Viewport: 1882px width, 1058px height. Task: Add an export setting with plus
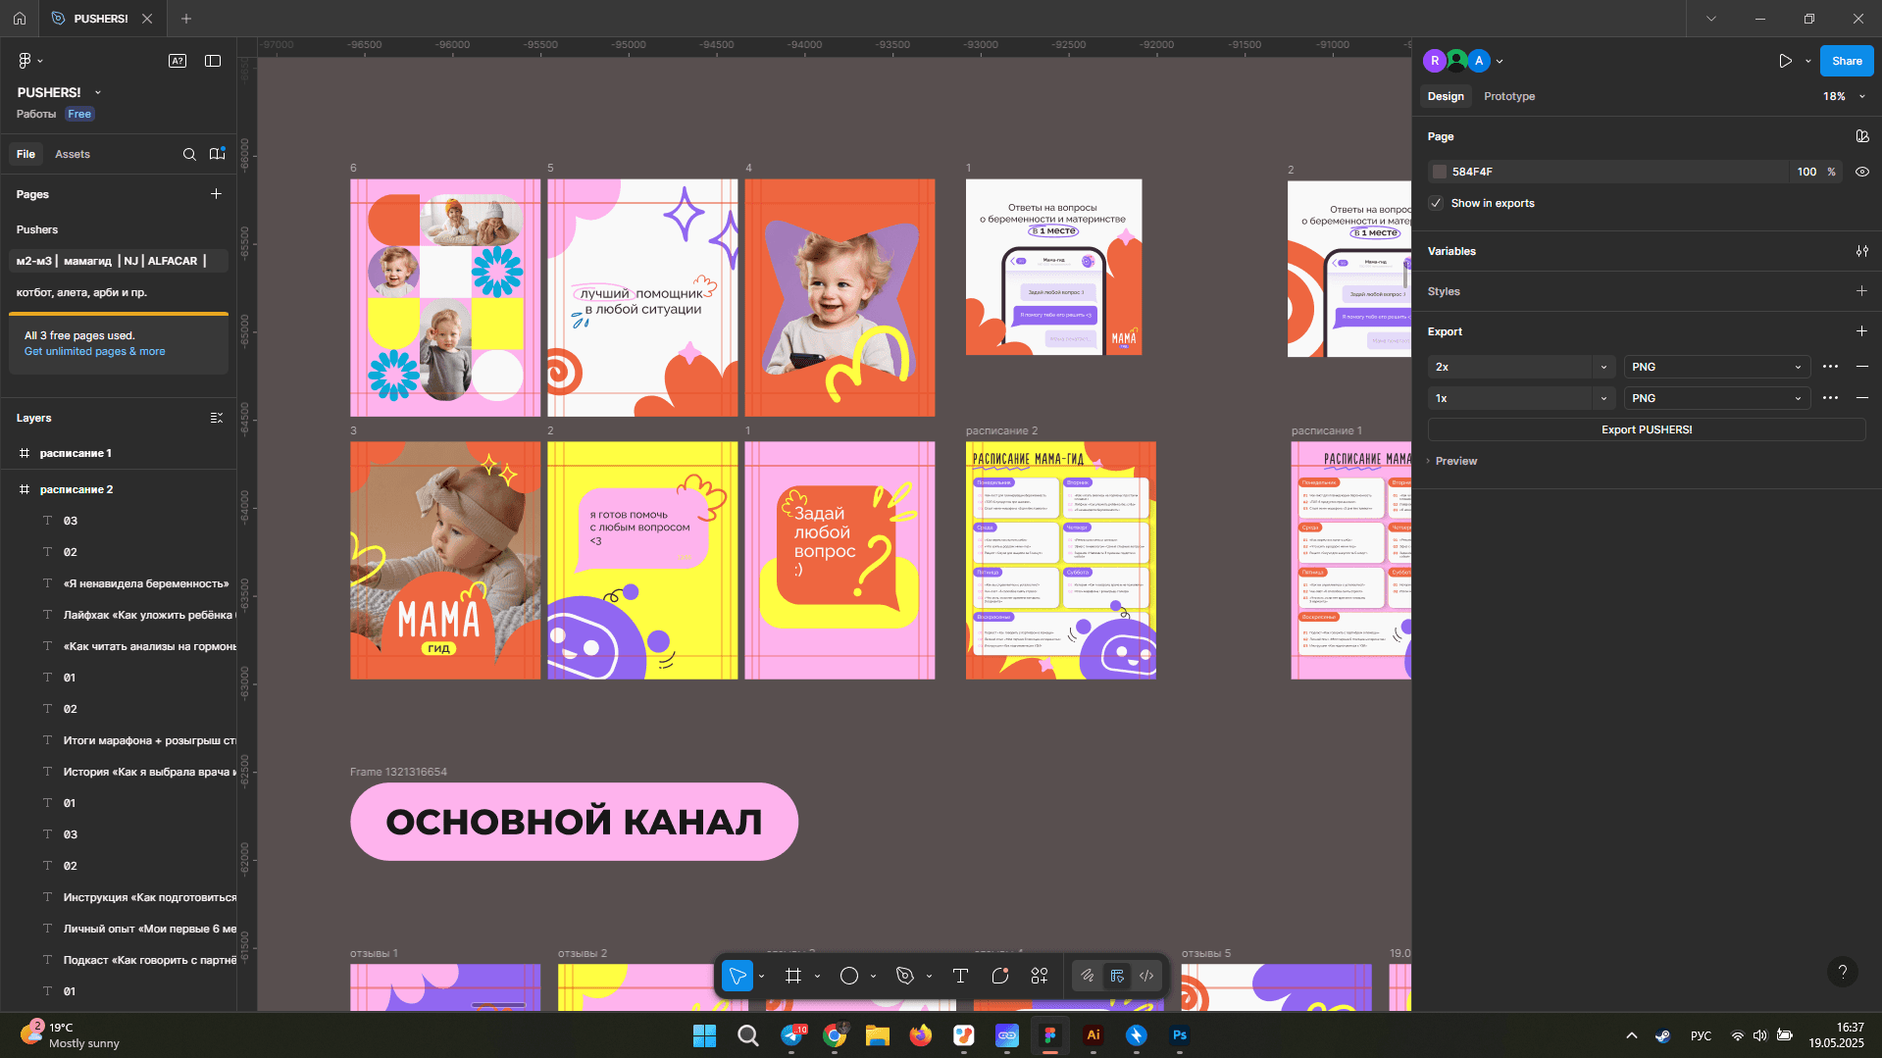click(1861, 331)
